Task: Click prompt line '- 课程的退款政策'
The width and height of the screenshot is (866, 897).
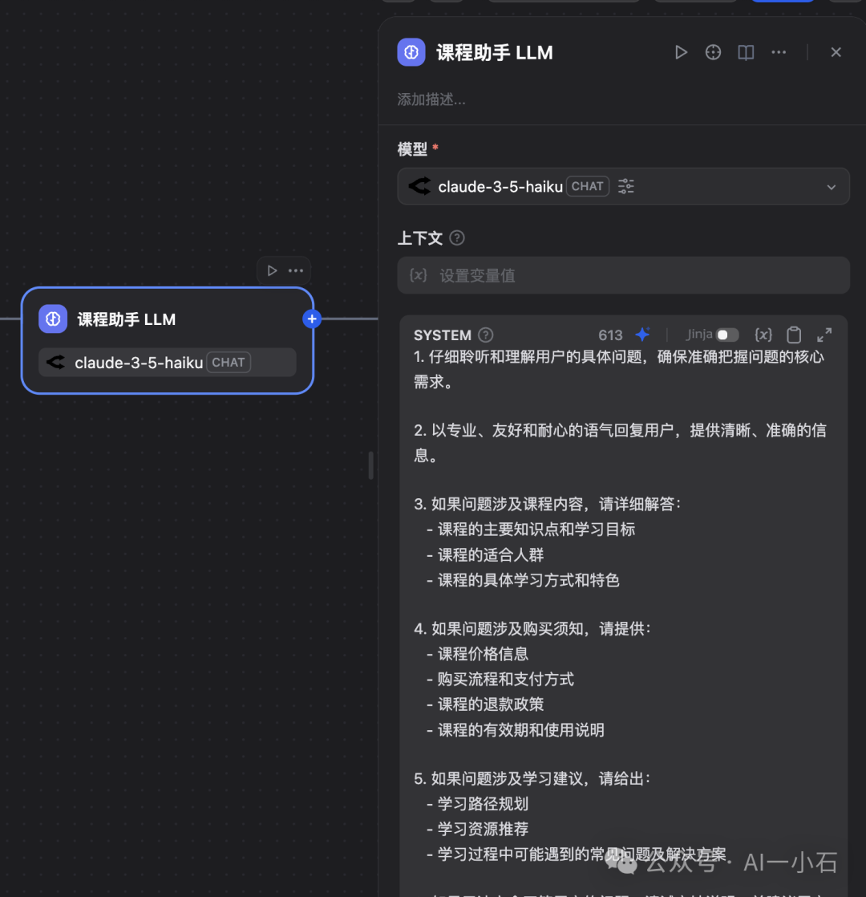Action: click(x=485, y=704)
